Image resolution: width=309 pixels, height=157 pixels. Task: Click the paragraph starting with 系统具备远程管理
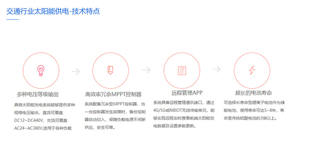click(184, 115)
